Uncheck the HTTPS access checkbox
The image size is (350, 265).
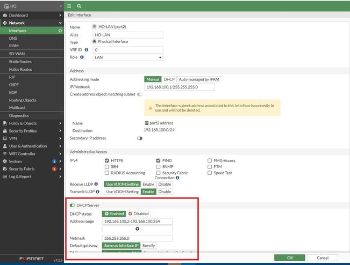click(106, 160)
